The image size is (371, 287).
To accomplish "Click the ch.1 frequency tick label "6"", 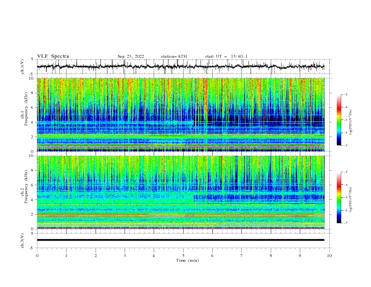I will (32, 107).
